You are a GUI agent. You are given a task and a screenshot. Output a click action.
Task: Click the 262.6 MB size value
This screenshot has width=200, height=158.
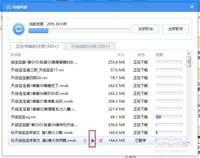point(116,85)
